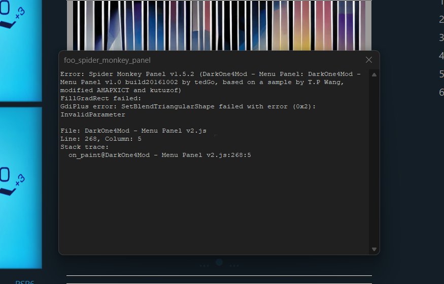Click the striped artwork image above the dialog

coord(219,25)
